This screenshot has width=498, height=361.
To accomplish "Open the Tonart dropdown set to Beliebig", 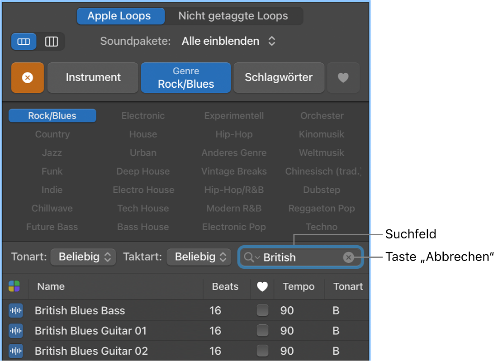I will point(83,257).
